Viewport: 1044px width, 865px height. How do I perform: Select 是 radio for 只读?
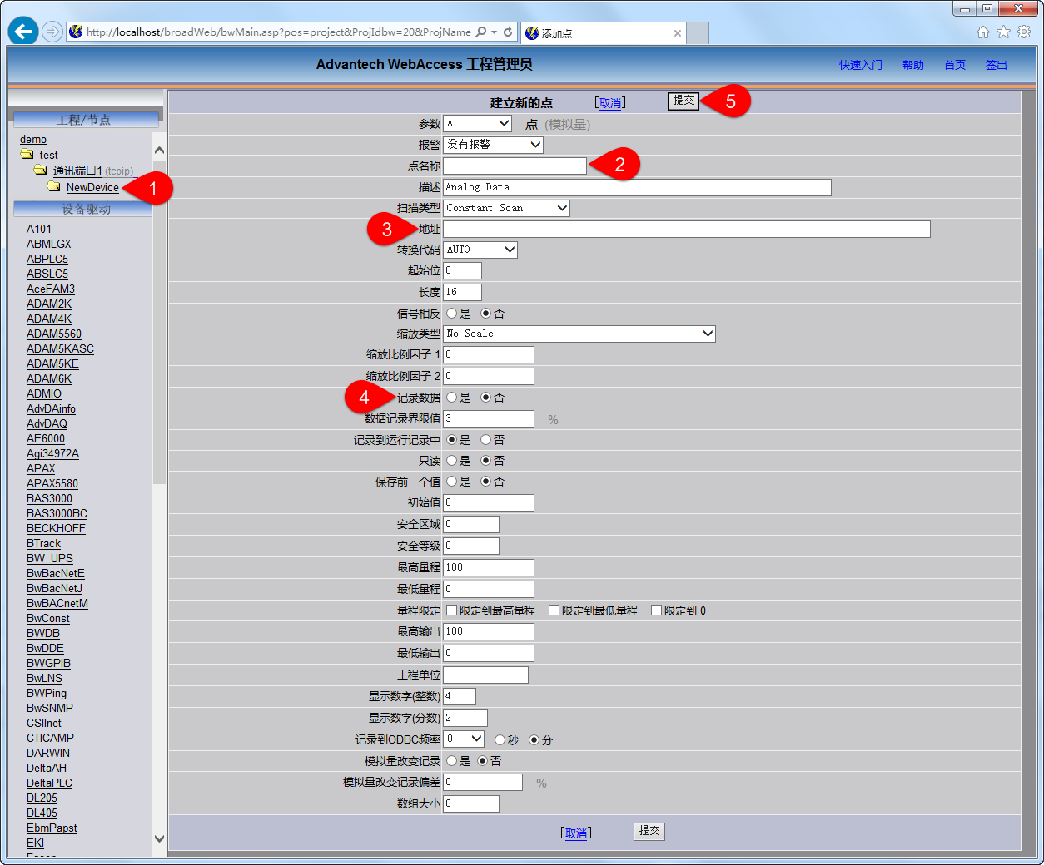(452, 461)
